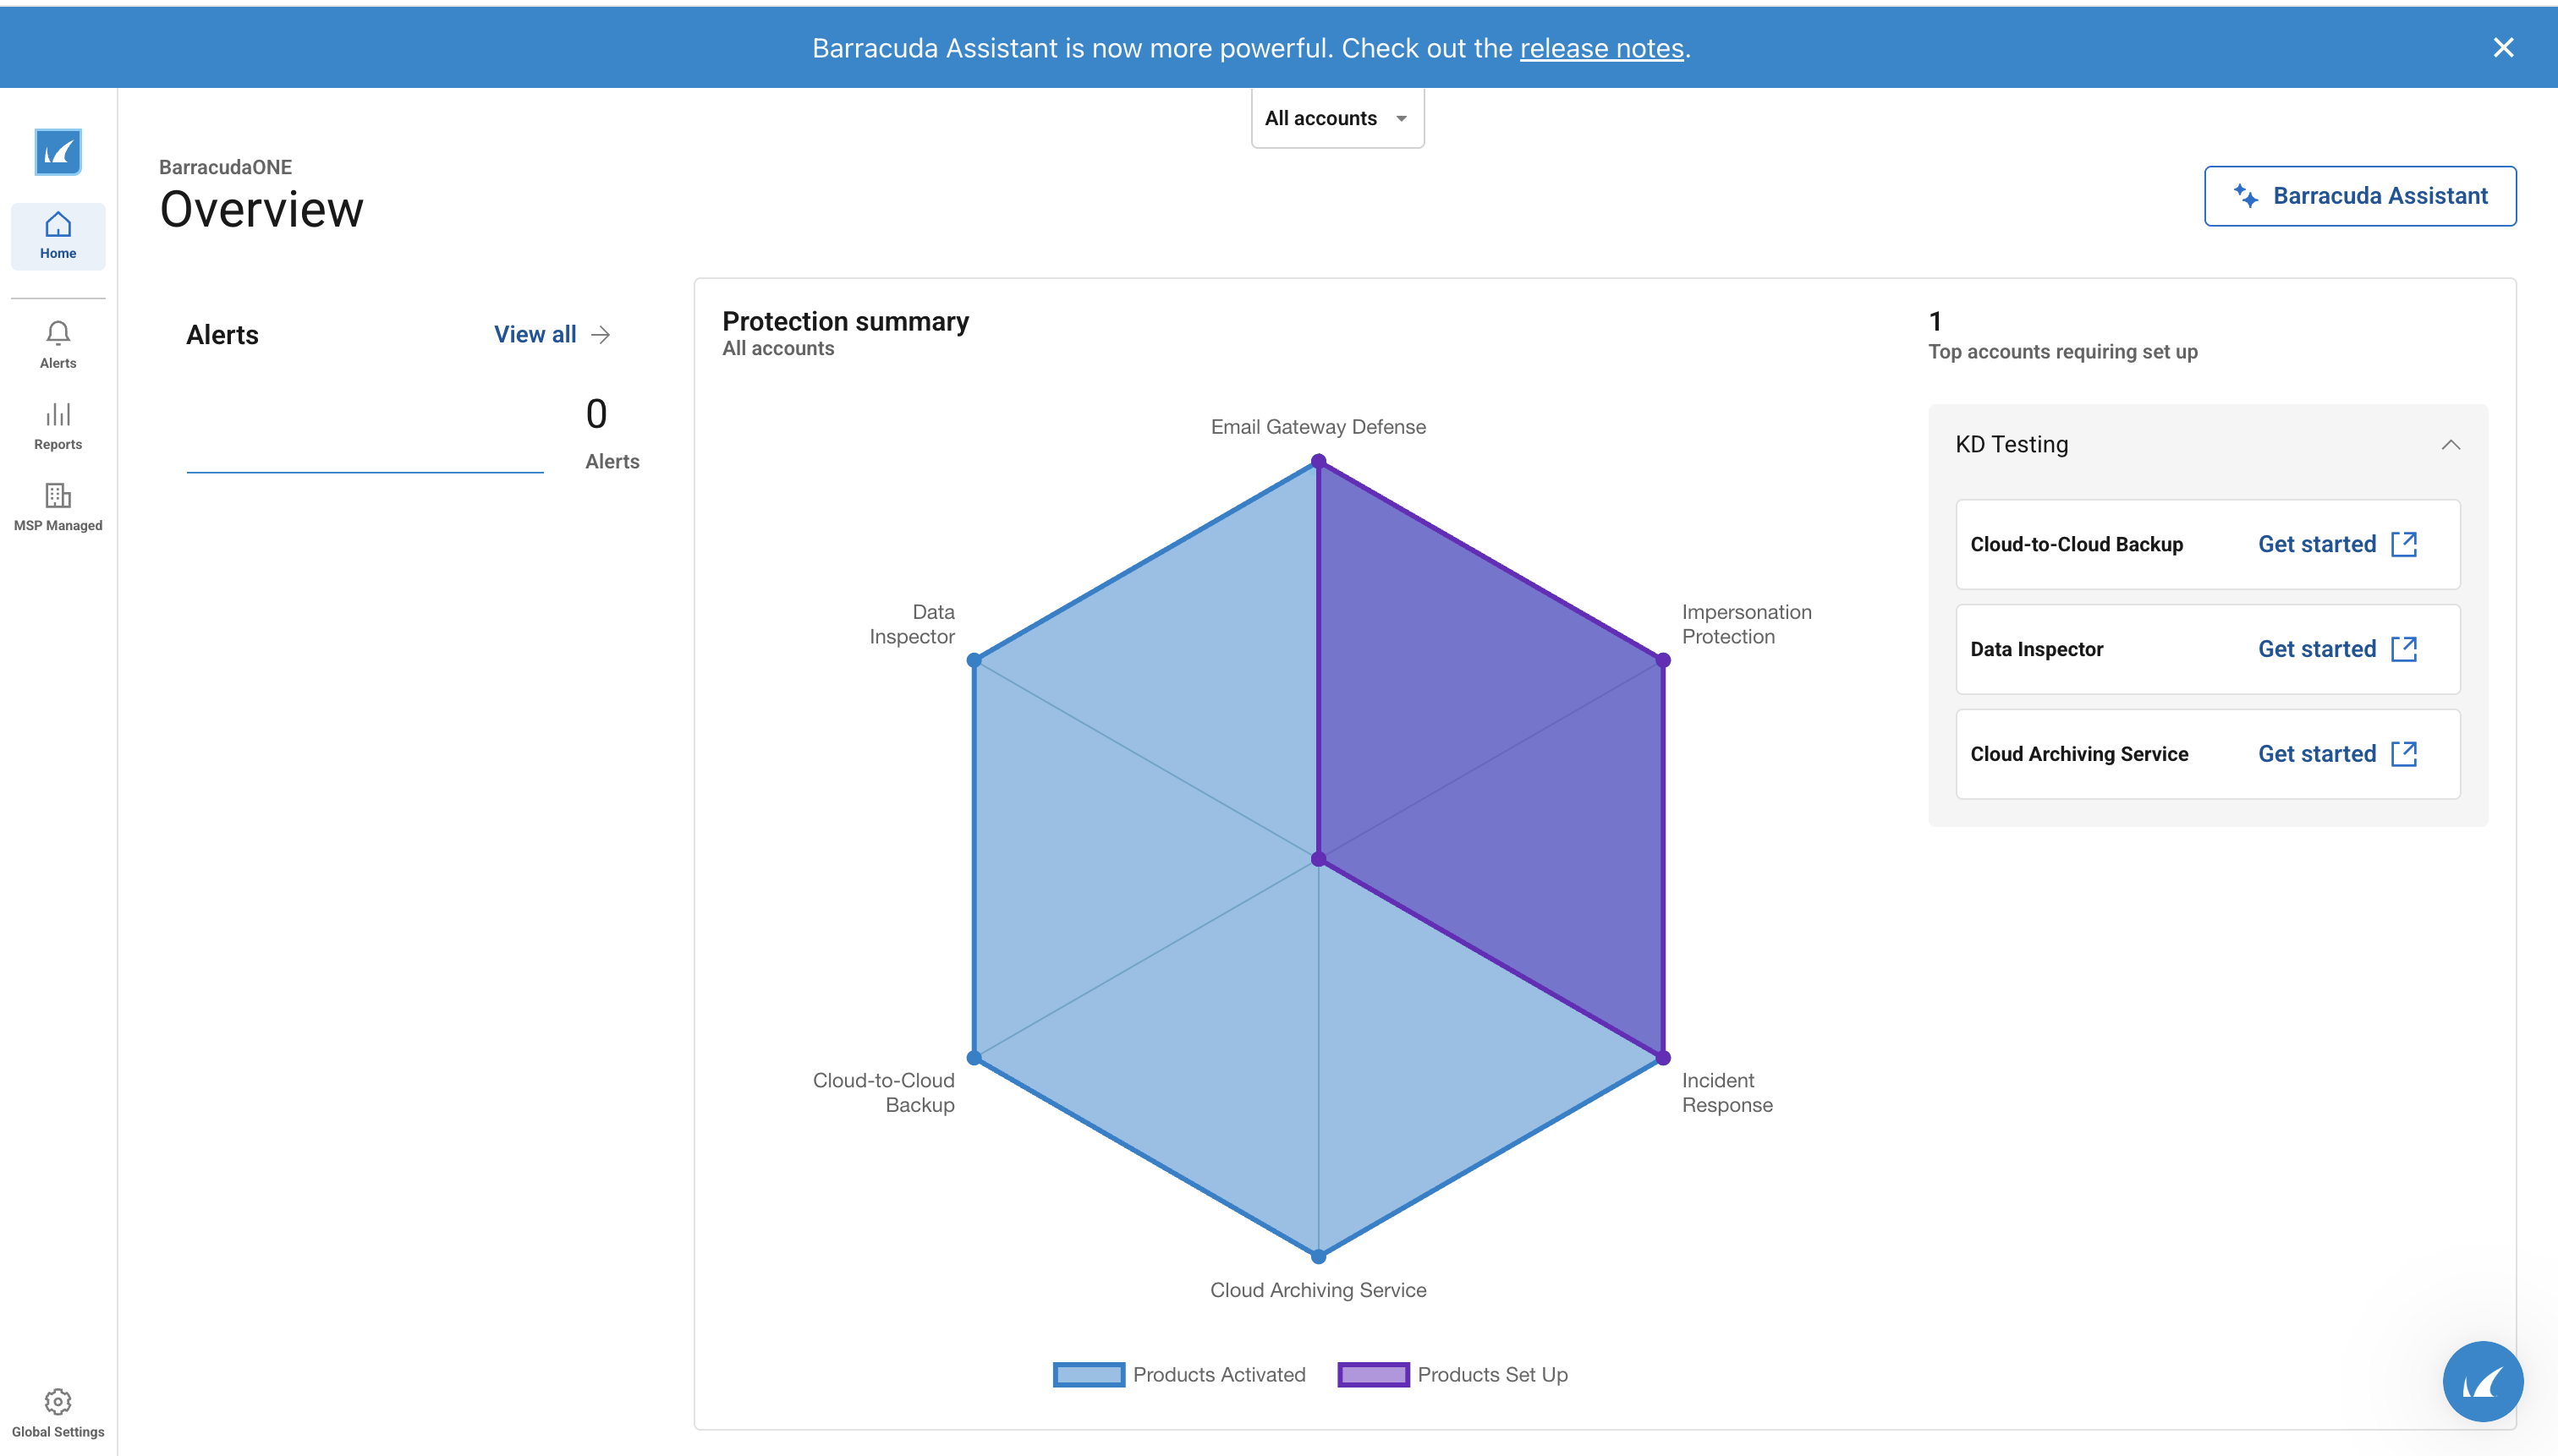Open the Barracuda Assistant button
Viewport: 2558px width, 1456px height.
pos(2360,196)
